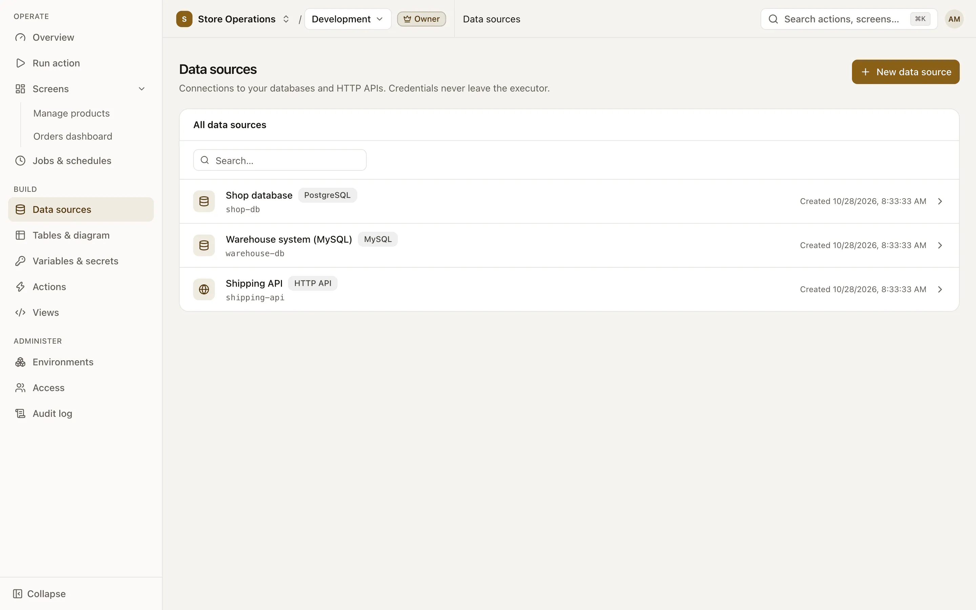Open the Overview page
Image resolution: width=976 pixels, height=610 pixels.
[81, 37]
